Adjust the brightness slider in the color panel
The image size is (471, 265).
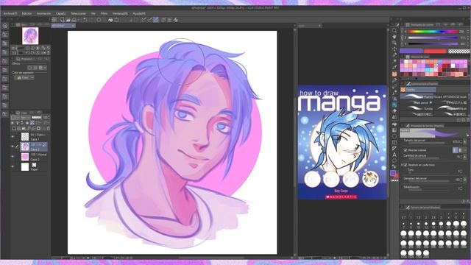coord(433,44)
